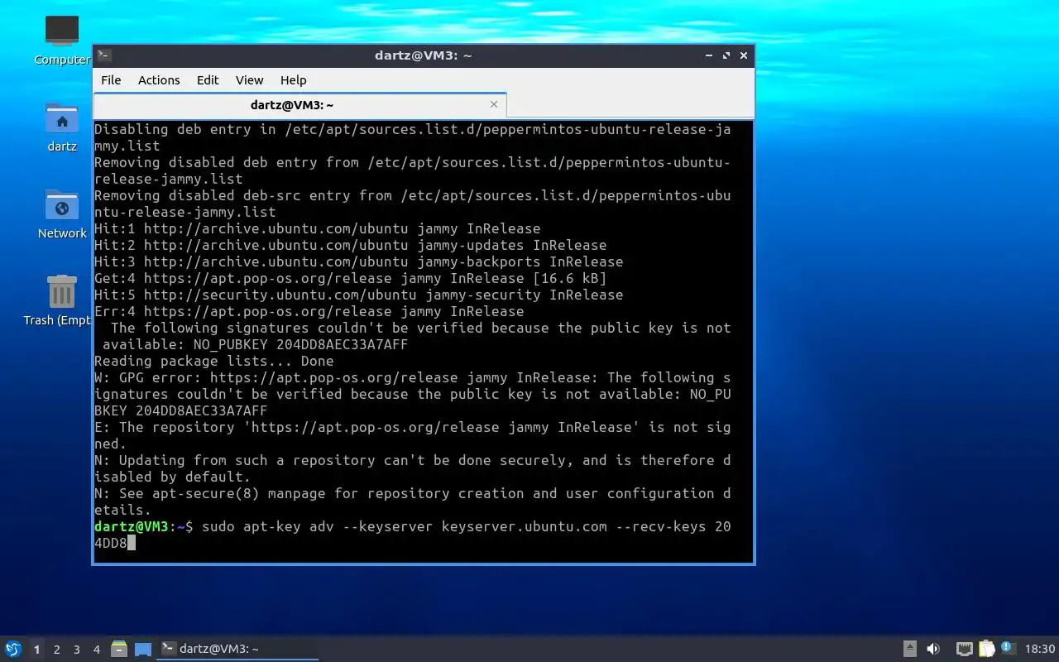Open the Network desktop icon
Screen dimensions: 1059x662
point(62,214)
